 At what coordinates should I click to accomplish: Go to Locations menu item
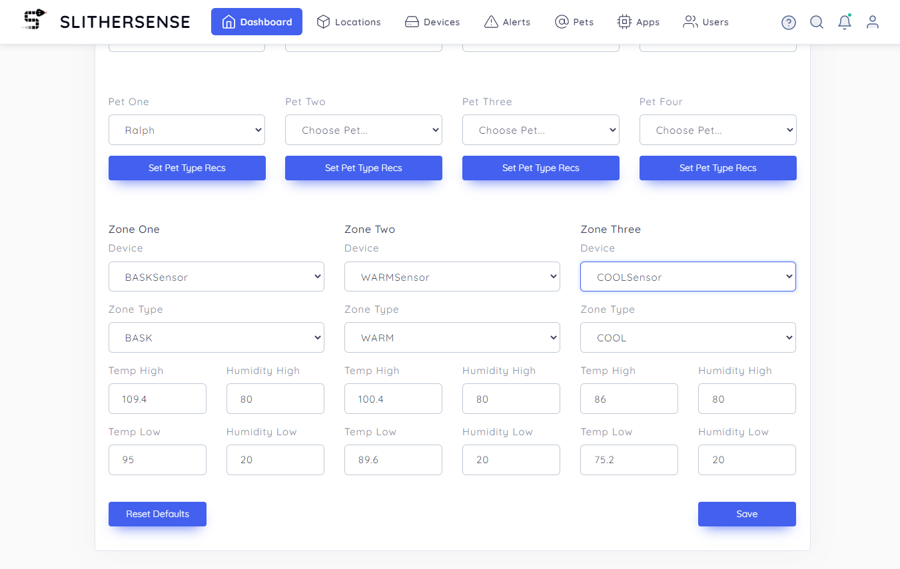349,22
